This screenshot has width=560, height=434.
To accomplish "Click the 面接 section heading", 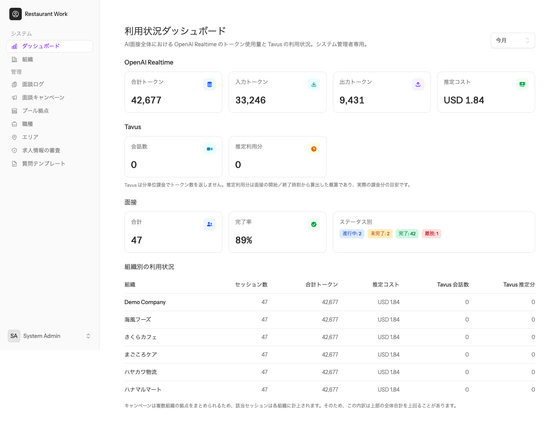I will tap(131, 202).
